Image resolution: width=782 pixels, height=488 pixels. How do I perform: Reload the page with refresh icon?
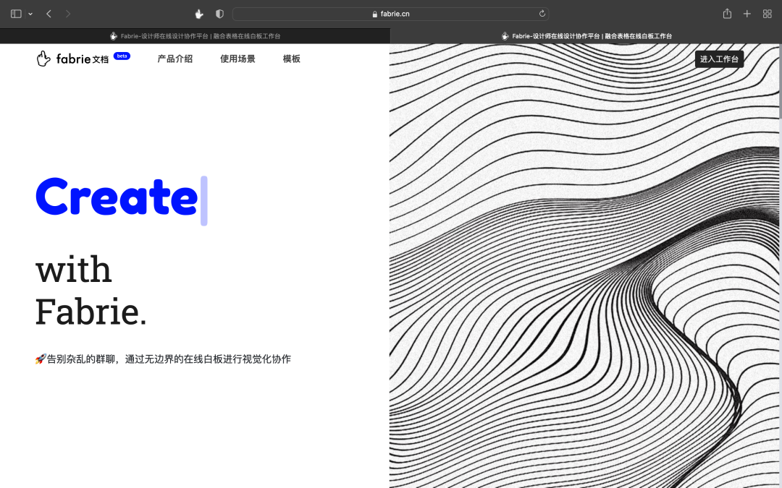(542, 14)
